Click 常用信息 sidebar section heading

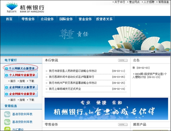pyautogui.click(x=11, y=106)
